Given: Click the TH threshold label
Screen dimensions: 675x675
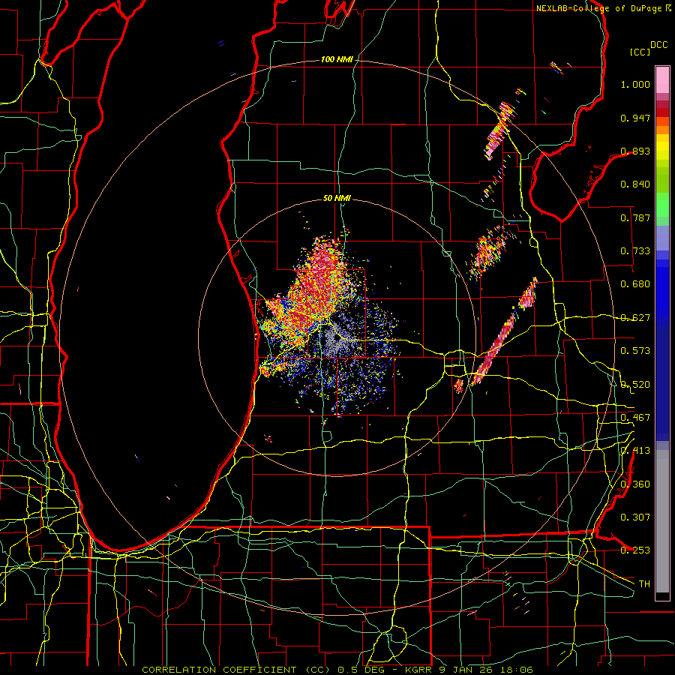Looking at the screenshot, I should tap(644, 584).
